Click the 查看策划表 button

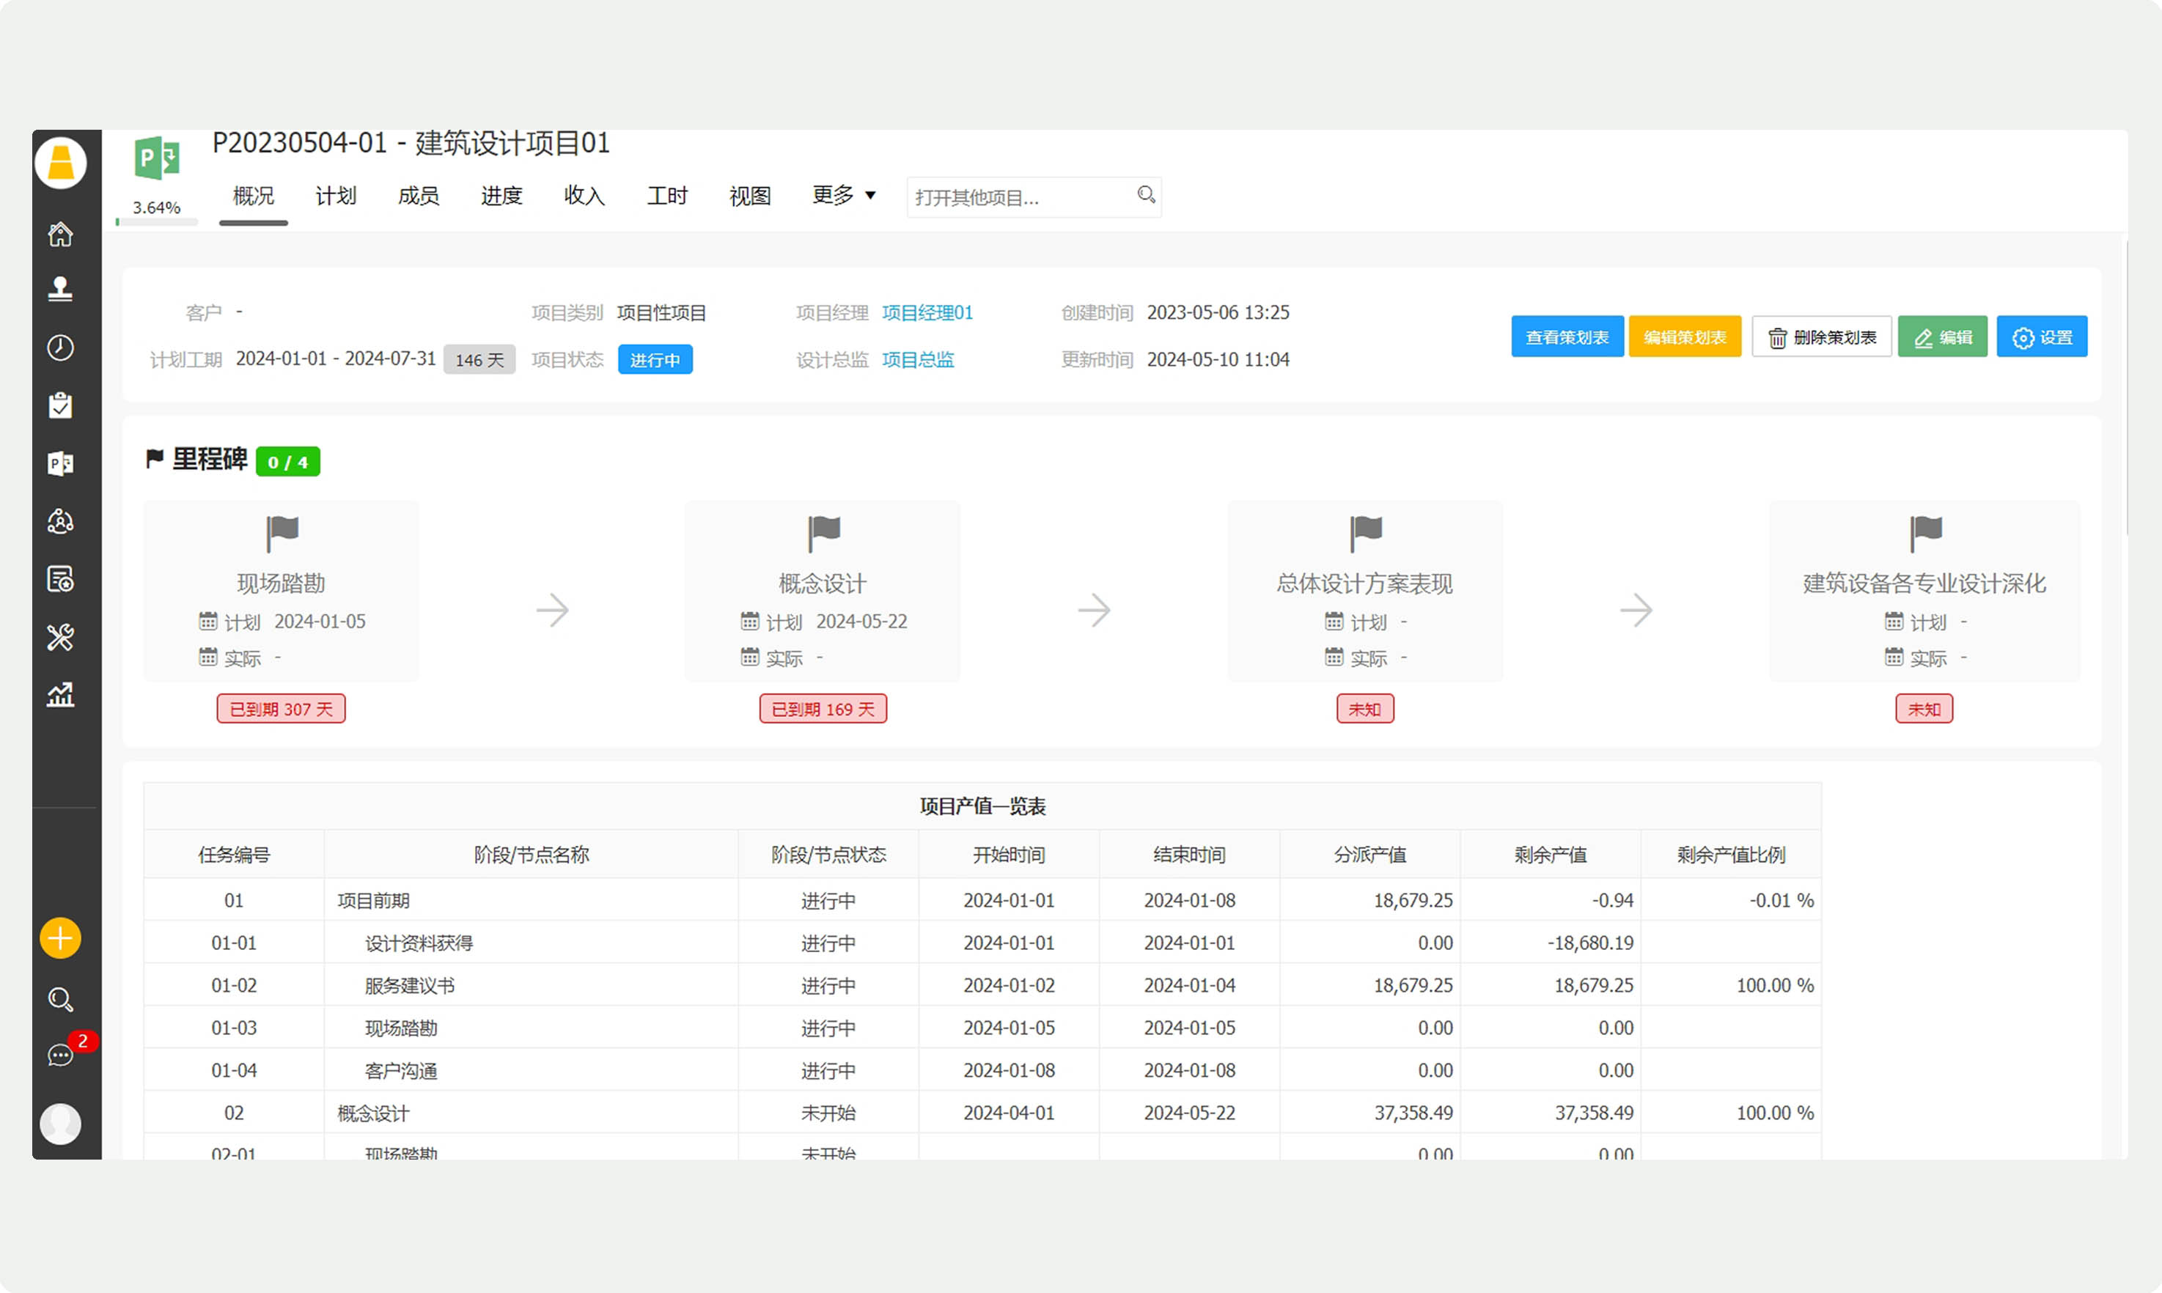tap(1566, 337)
